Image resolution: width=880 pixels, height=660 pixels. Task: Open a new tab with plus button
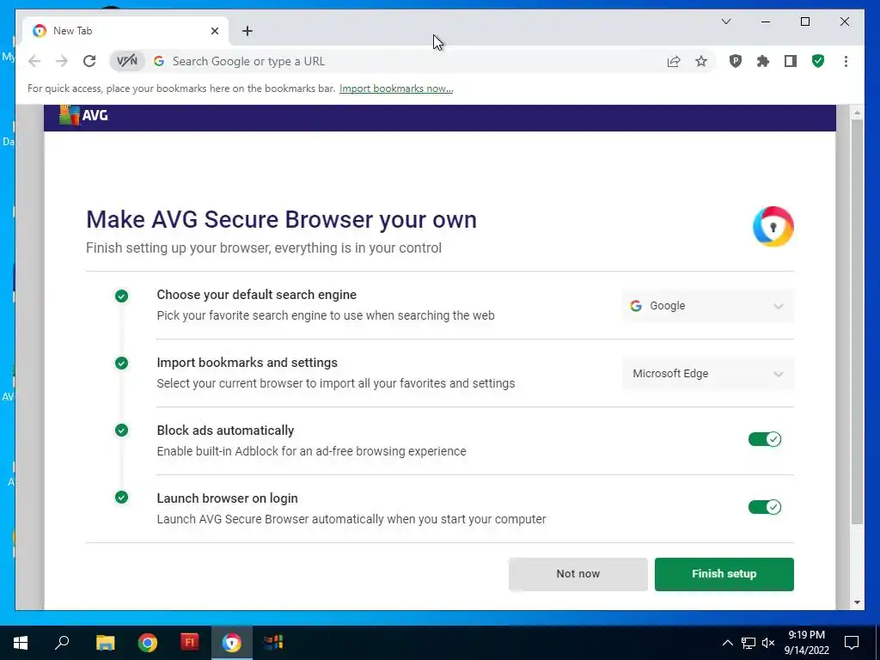click(x=247, y=31)
